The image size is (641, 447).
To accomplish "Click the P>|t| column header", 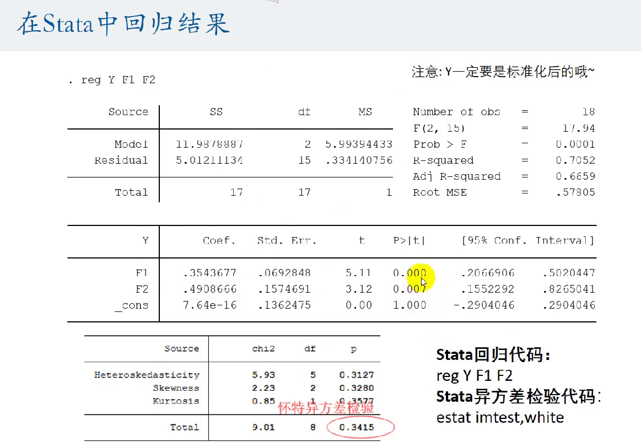I will pos(409,240).
